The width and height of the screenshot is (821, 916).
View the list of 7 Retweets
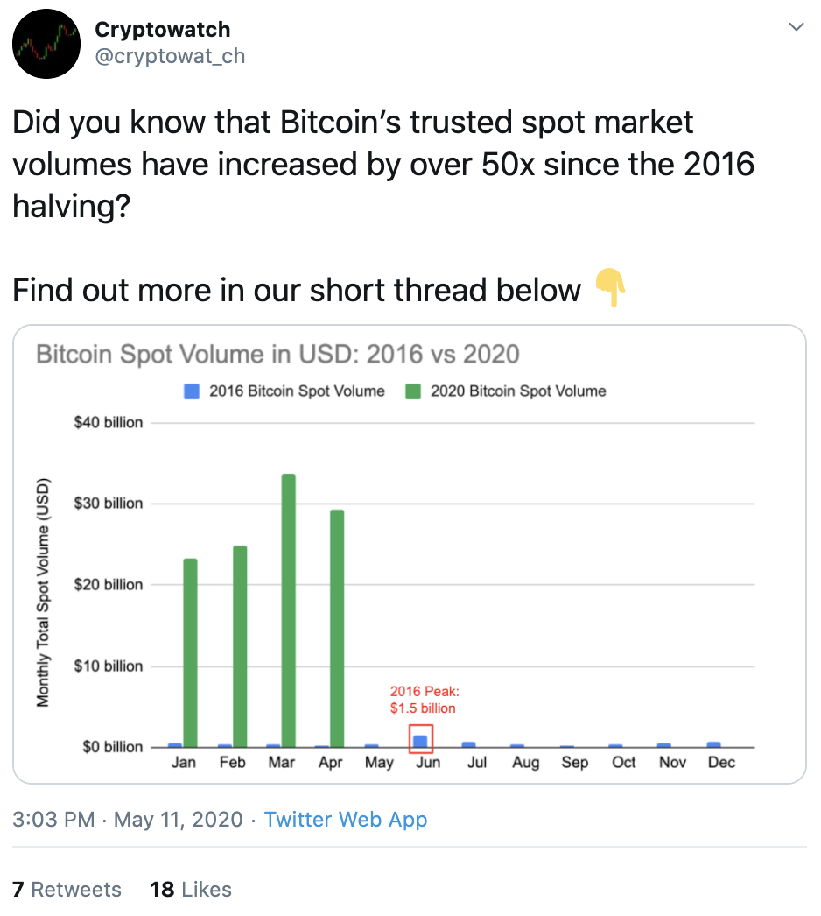point(67,889)
